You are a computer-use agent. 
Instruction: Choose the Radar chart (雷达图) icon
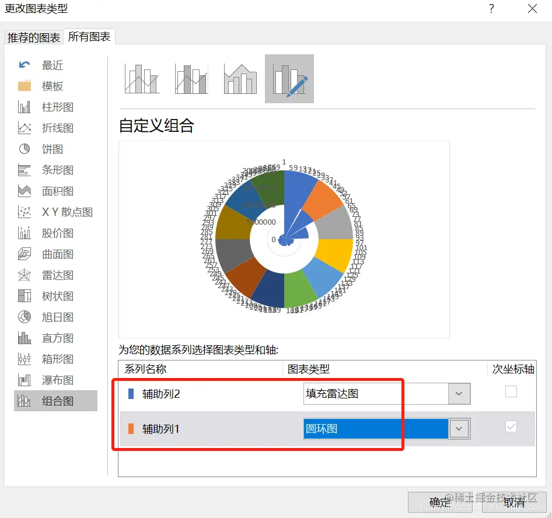point(25,275)
